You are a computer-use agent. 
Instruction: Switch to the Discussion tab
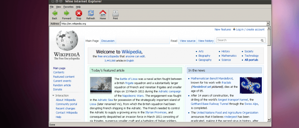[108, 41]
